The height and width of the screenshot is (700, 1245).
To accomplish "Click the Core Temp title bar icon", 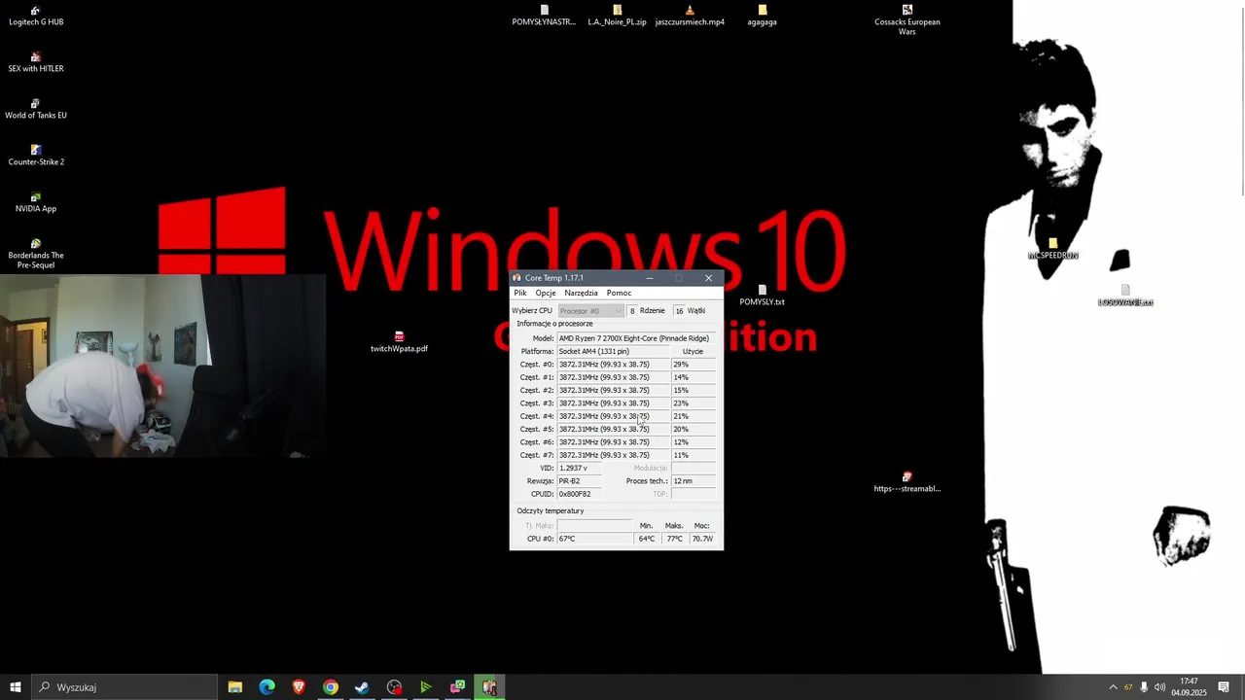I will coord(517,278).
